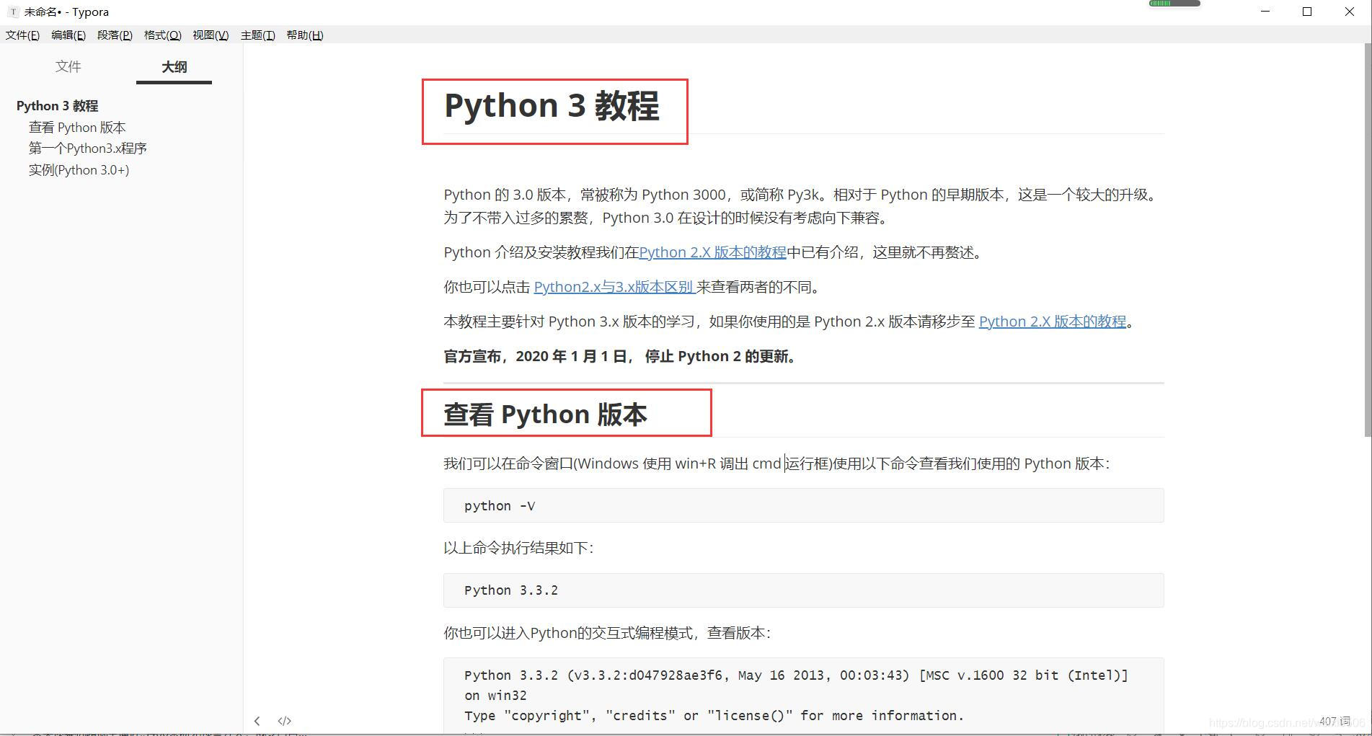The image size is (1372, 736).
Task: Switch to the 文件 sidebar tab
Action: (68, 66)
